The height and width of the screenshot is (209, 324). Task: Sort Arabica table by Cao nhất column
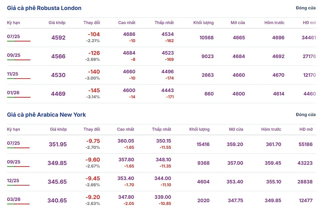[x=126, y=129]
